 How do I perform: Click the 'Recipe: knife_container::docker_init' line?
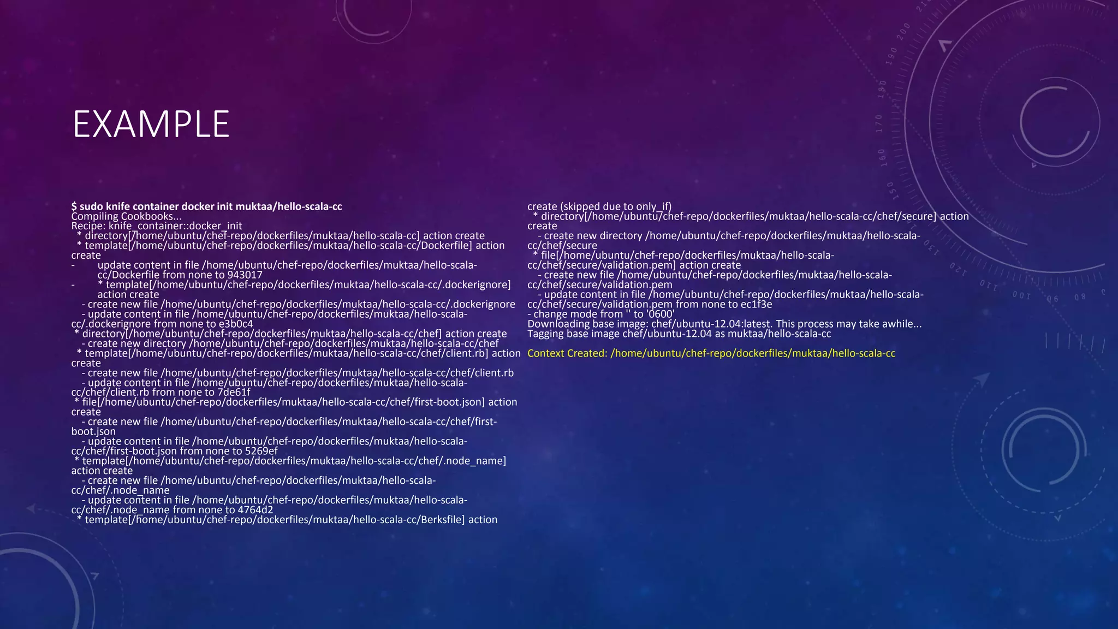tap(156, 226)
